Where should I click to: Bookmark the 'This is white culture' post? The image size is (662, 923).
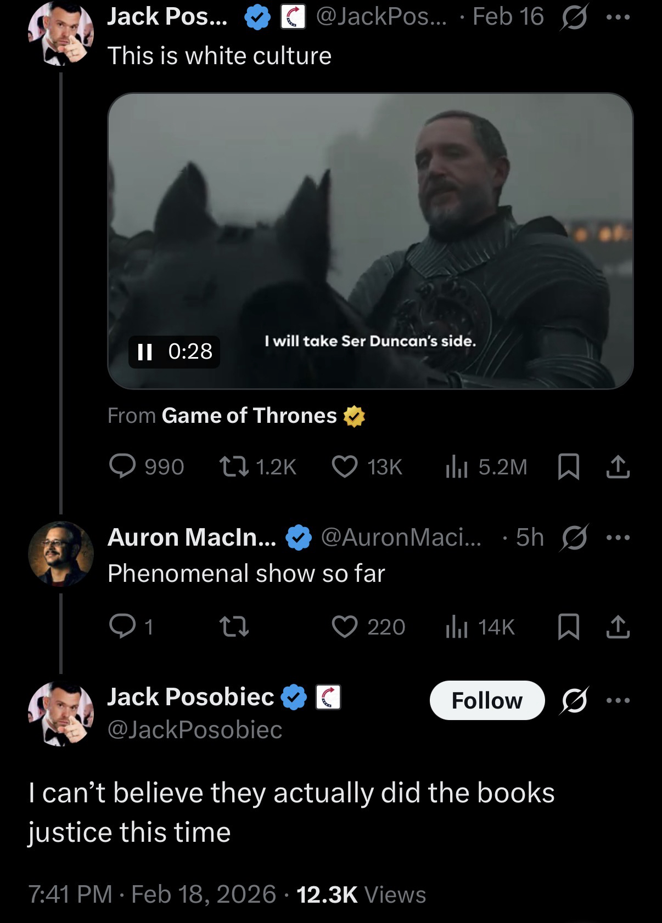568,467
